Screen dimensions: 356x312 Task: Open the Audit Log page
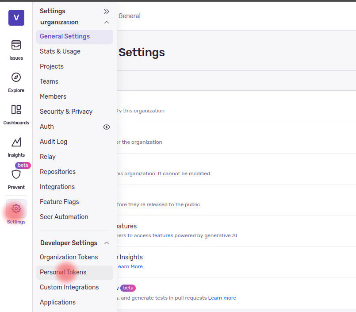54,142
